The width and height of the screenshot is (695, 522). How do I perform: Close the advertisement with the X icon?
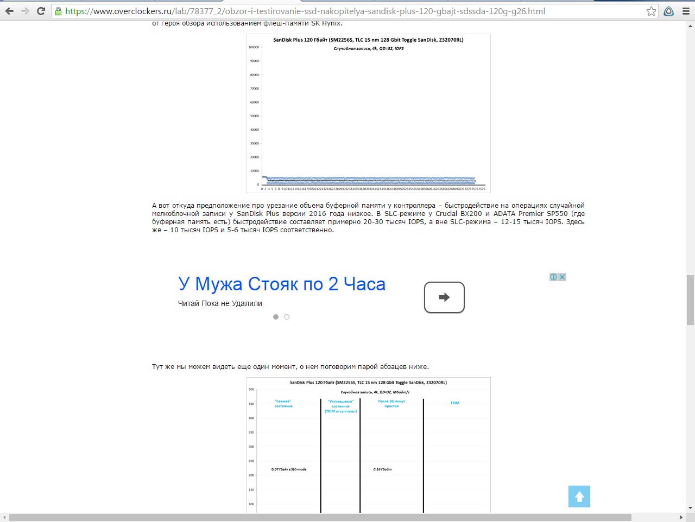[562, 277]
